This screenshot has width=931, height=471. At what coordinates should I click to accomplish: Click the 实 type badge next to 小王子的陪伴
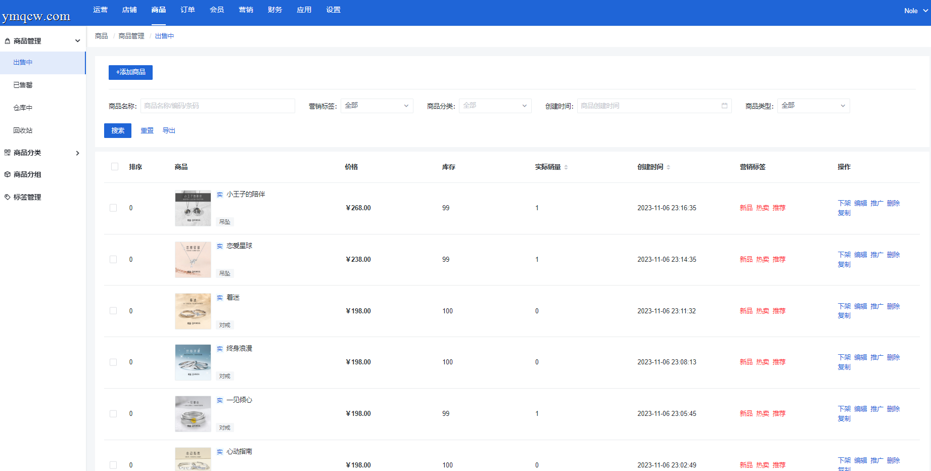(x=220, y=195)
